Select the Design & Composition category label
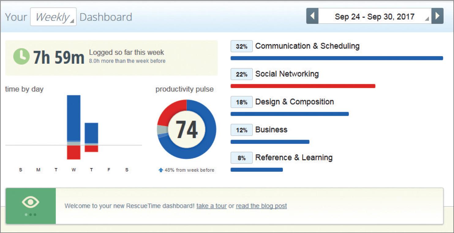Viewport: 454px width, 233px height. point(294,102)
